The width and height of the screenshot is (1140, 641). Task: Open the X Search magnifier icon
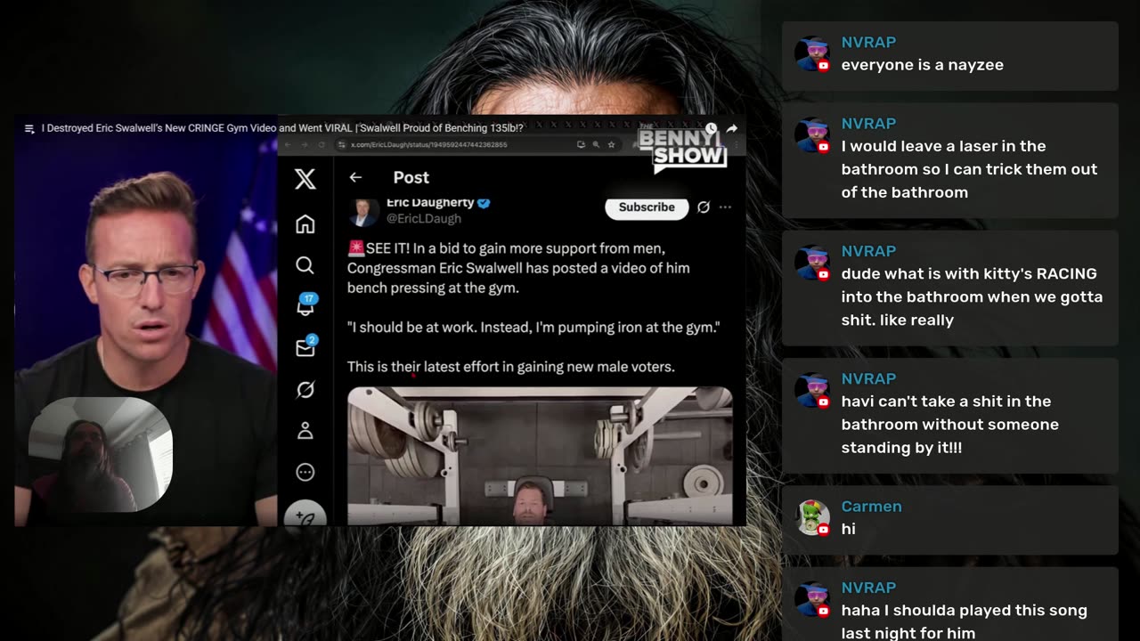point(305,265)
